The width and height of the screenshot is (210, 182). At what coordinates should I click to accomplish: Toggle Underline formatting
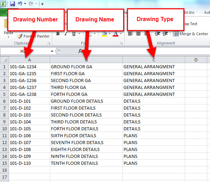74,34
